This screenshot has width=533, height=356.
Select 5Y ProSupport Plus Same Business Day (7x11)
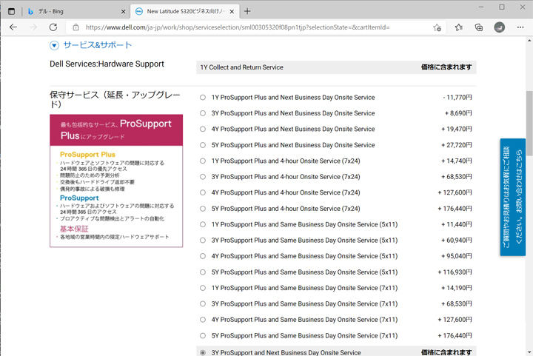[203, 335]
